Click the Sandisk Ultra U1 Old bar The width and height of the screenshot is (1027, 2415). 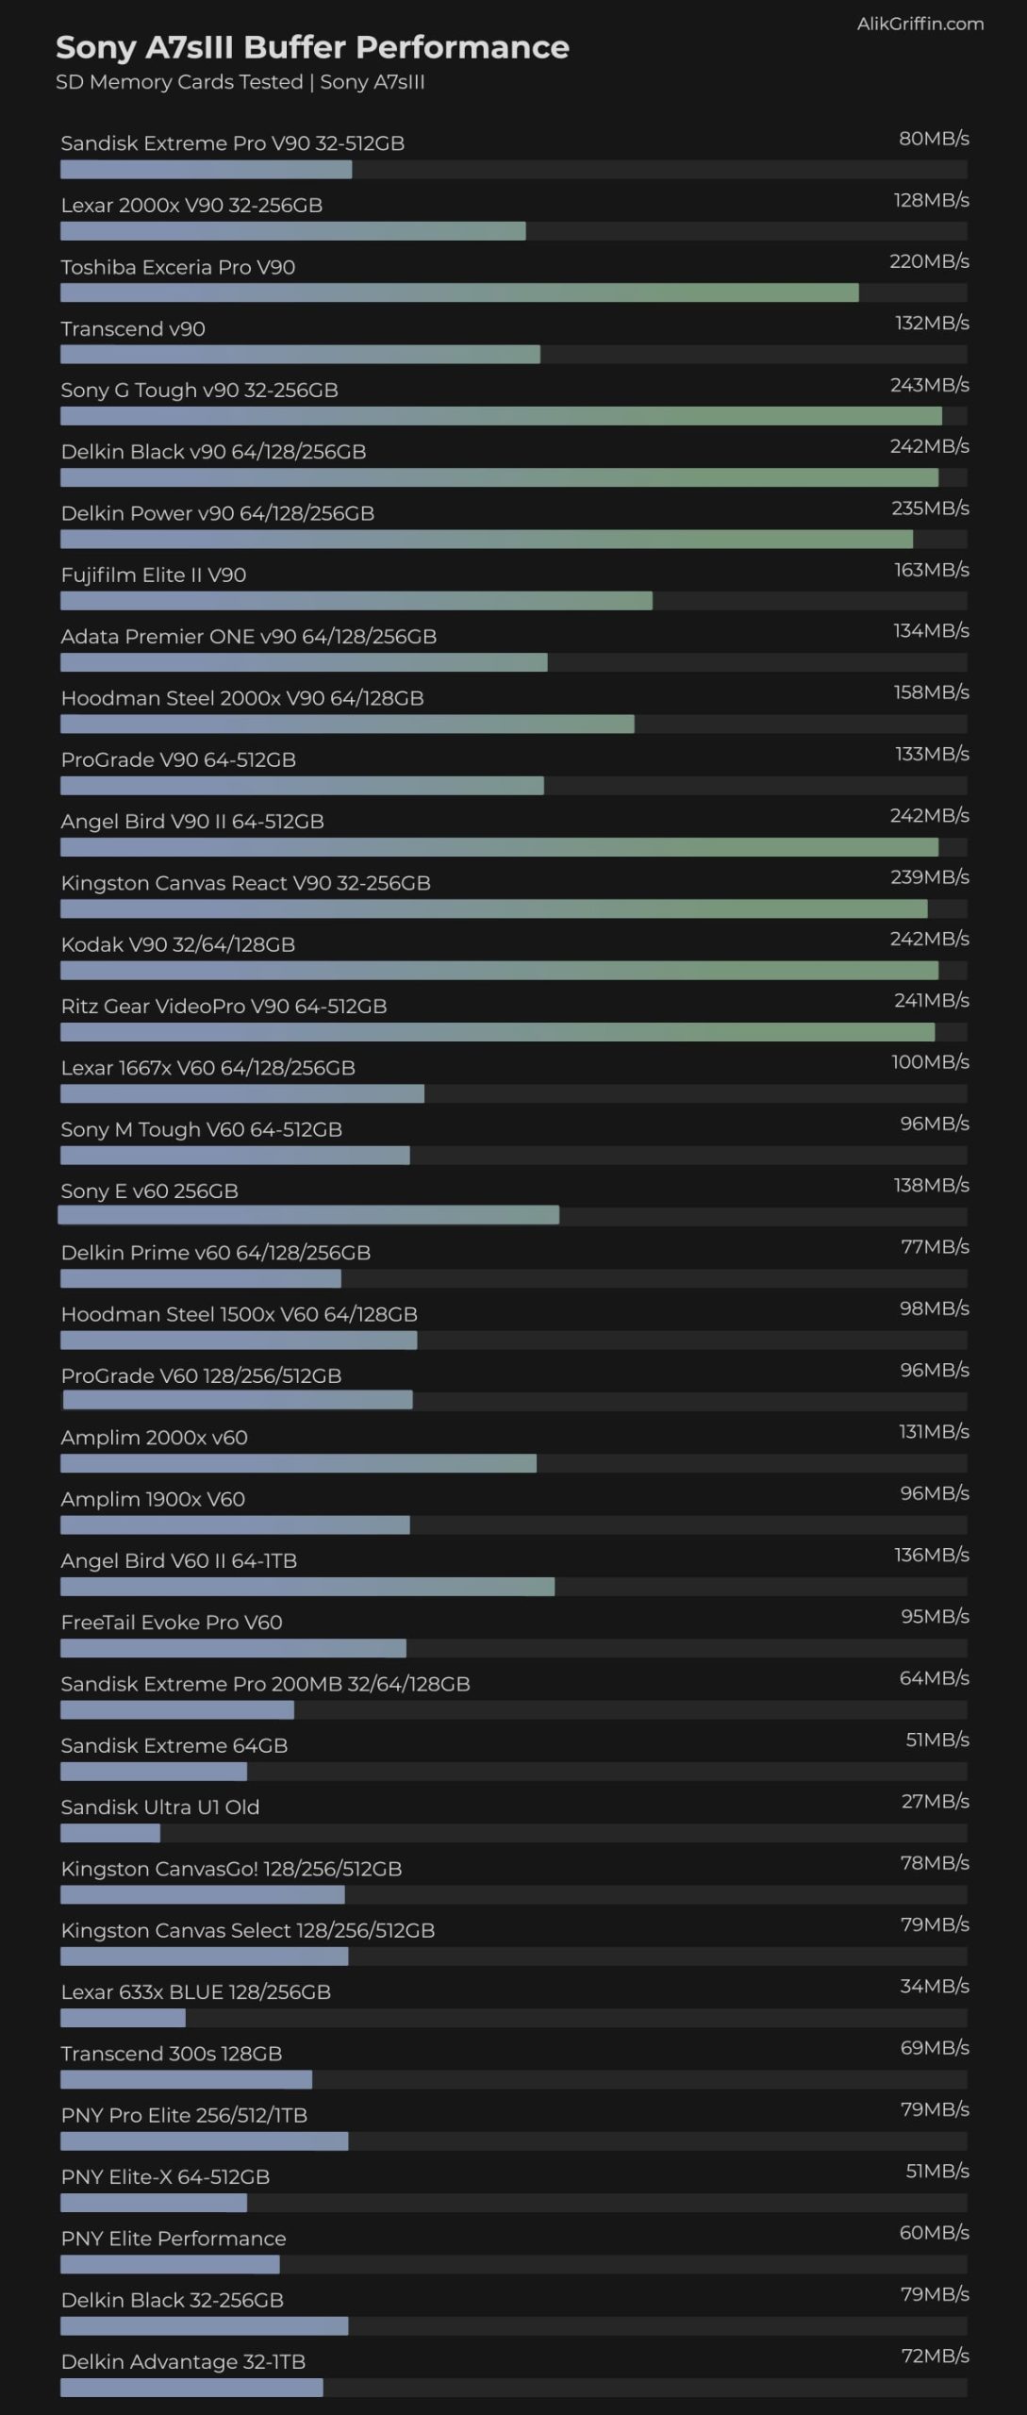coord(110,1833)
